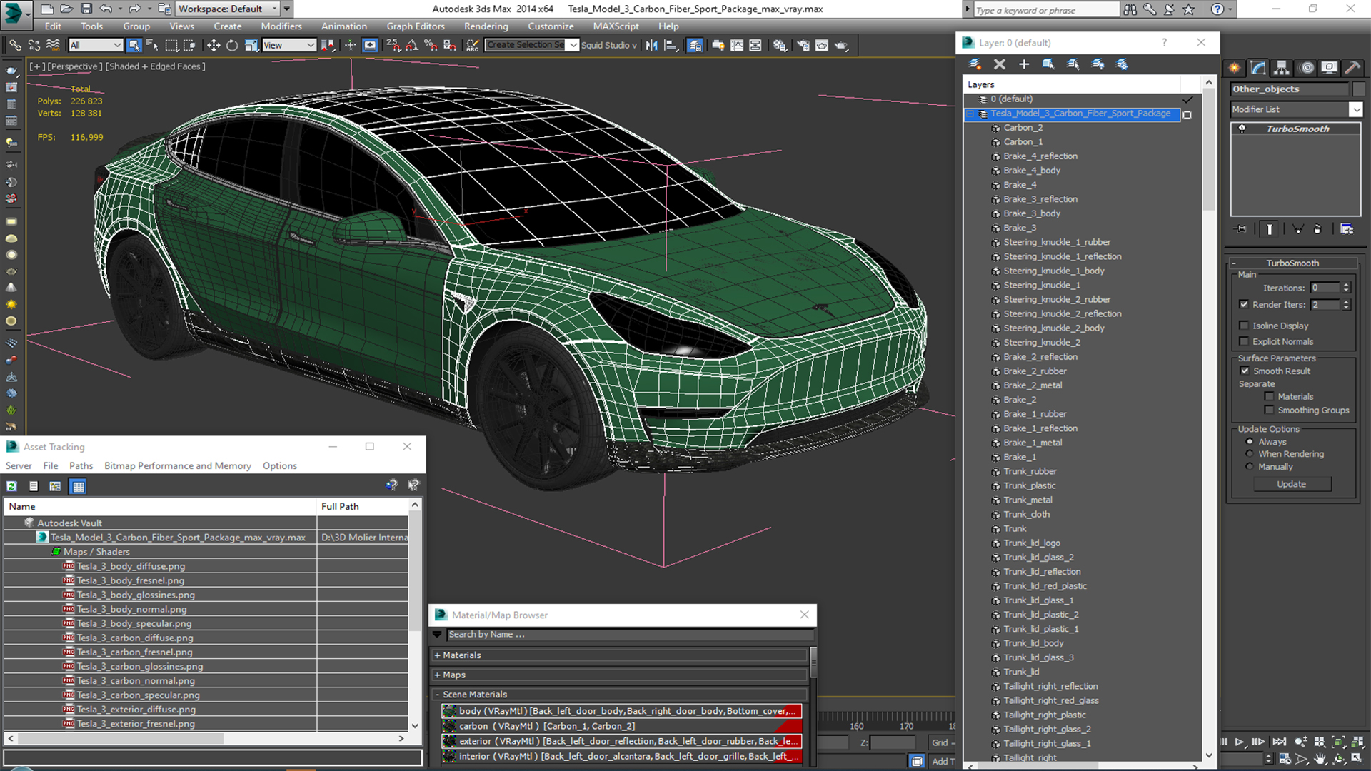Open the Rendering menu
This screenshot has height=771, width=1371.
pyautogui.click(x=486, y=26)
